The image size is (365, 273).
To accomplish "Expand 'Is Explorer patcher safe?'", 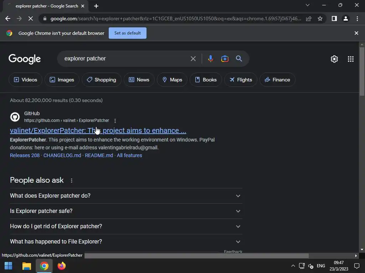I will tap(126, 211).
